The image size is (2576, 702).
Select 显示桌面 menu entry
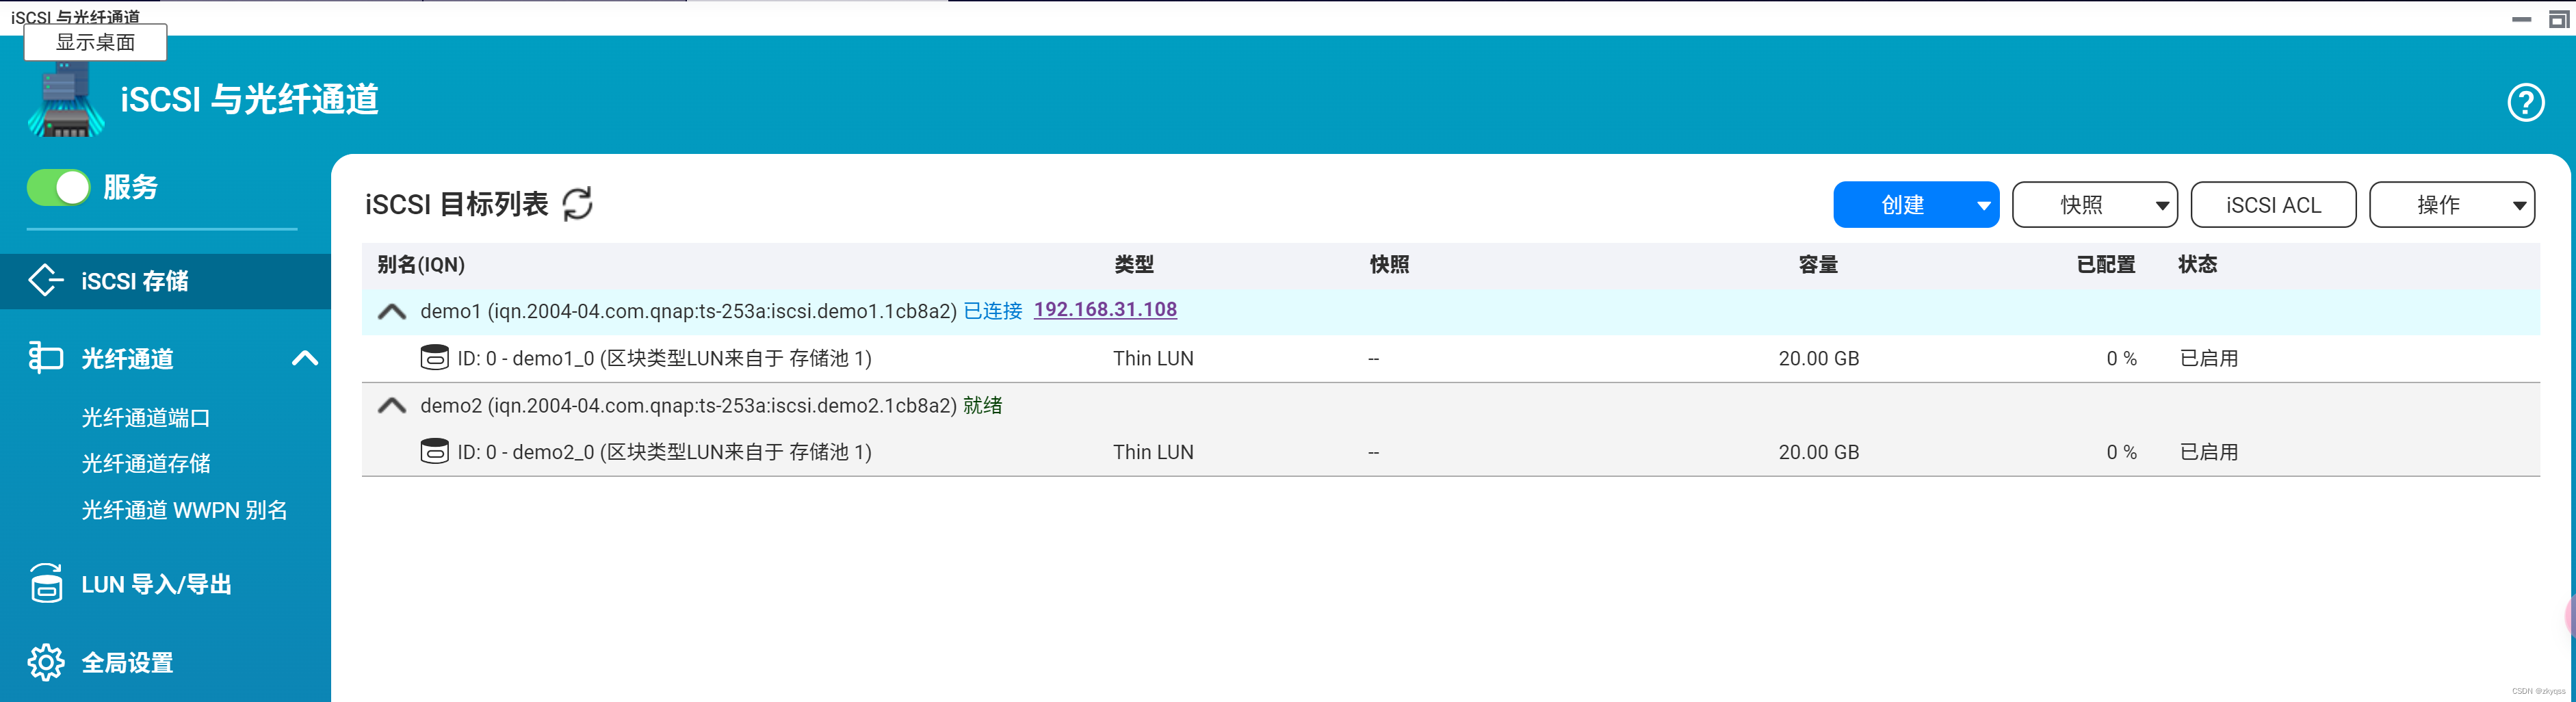coord(95,43)
